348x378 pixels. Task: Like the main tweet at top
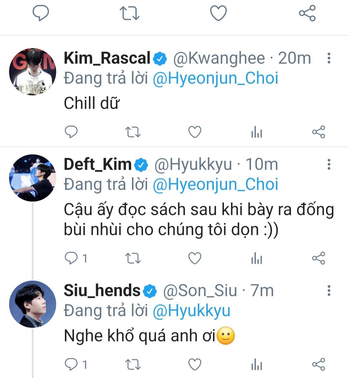point(218,14)
